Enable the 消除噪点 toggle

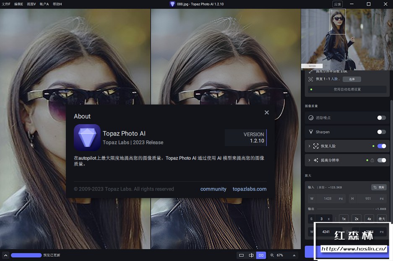(x=382, y=118)
